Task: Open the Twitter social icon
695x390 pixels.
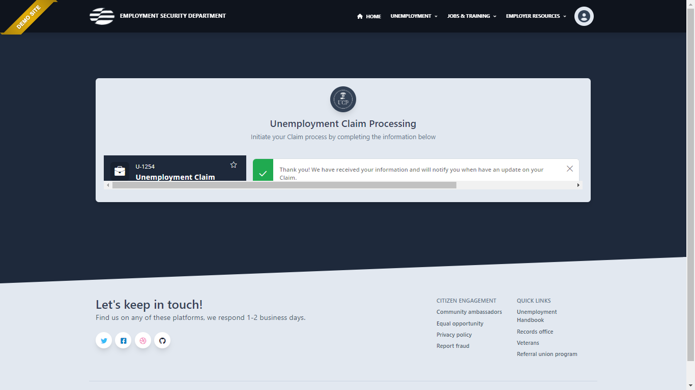Action: coord(104,340)
